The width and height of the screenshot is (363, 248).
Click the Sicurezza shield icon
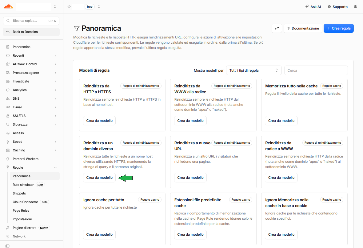(x=8, y=124)
